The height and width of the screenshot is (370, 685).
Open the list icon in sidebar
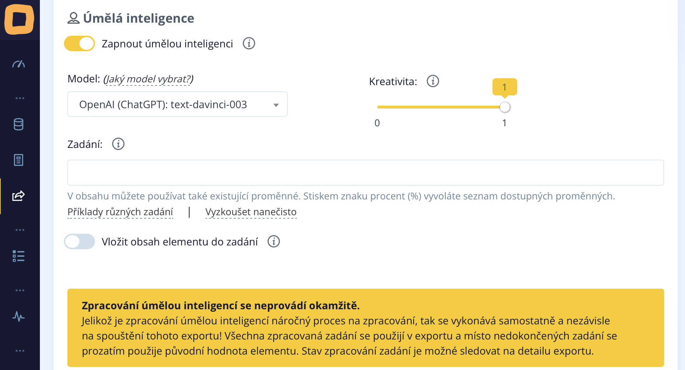pyautogui.click(x=19, y=256)
